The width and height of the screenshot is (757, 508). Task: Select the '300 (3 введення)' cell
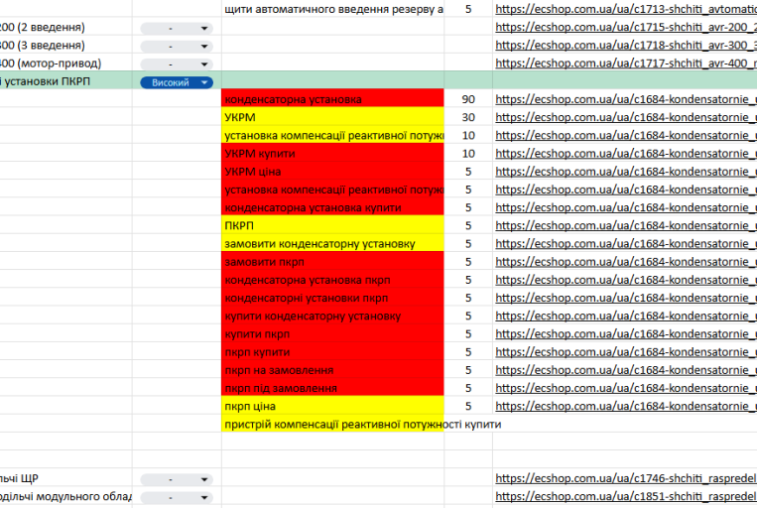(x=65, y=45)
